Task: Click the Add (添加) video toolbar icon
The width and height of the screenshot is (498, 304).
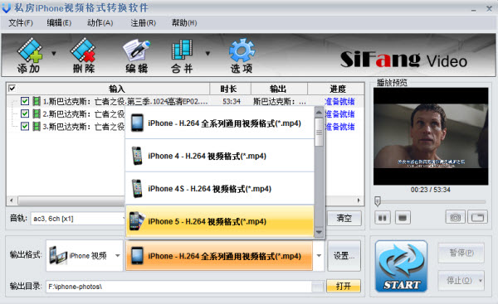Action: tap(29, 55)
